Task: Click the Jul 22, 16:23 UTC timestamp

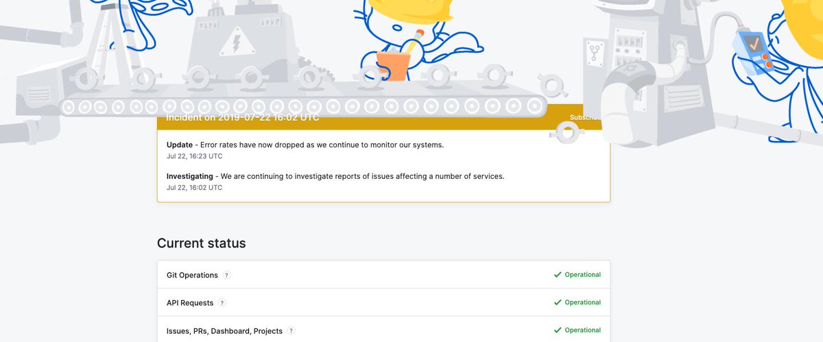Action: tap(194, 156)
